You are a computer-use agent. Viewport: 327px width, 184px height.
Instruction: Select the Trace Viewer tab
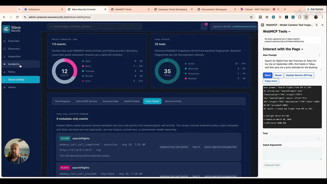[152, 101]
